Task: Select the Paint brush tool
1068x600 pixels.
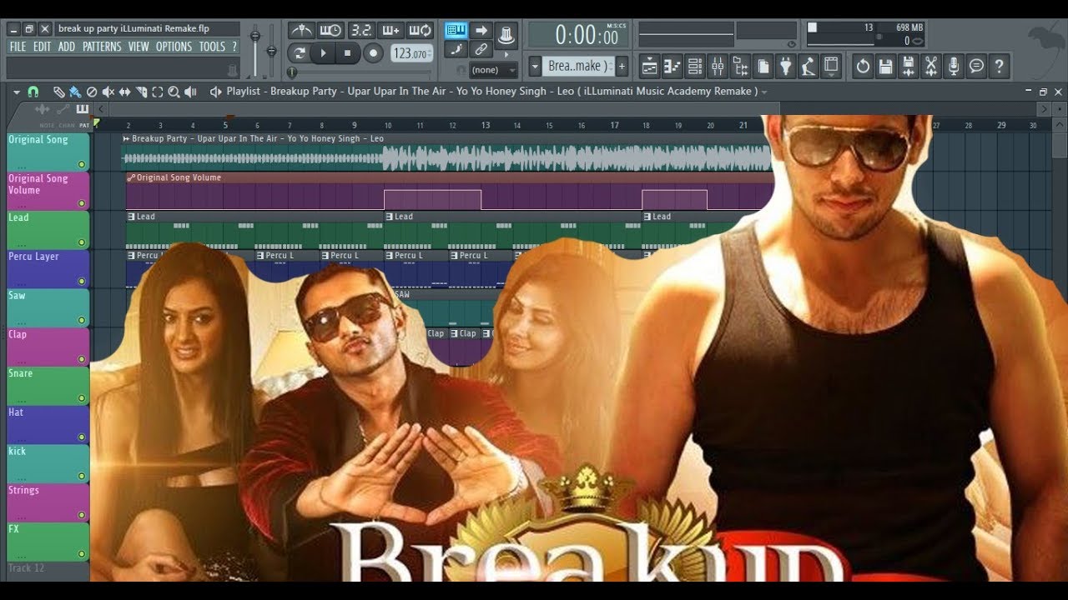Action: point(75,92)
